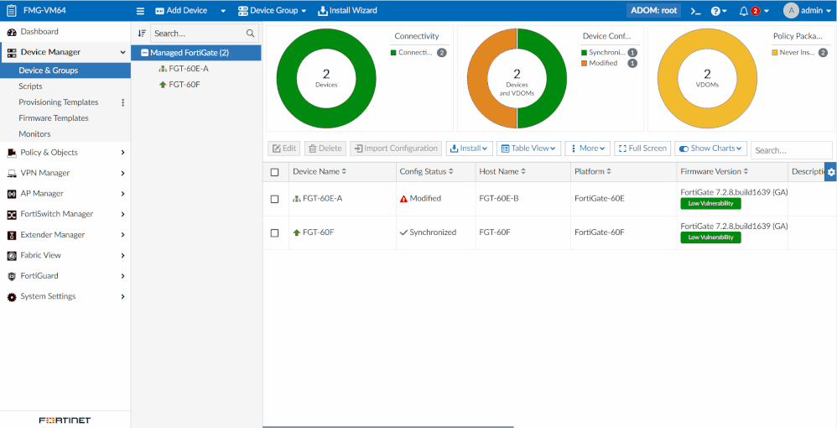Viewport: 837px width, 428px height.
Task: Open the Install dropdown button
Action: click(x=469, y=149)
